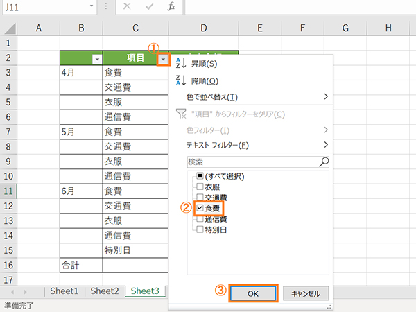Select column C header
The image size is (416, 312).
tap(136, 28)
